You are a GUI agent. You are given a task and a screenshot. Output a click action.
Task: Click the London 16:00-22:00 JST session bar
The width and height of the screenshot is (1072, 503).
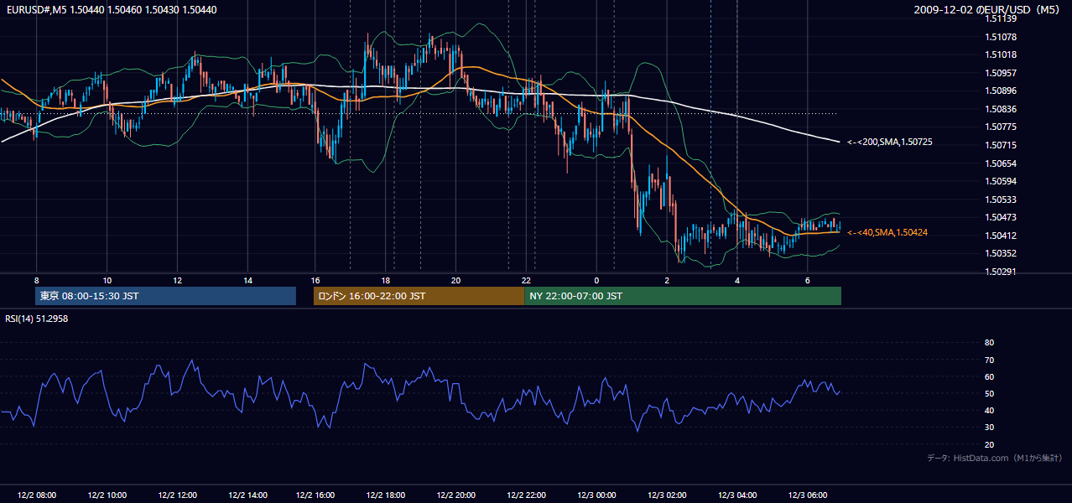click(419, 296)
